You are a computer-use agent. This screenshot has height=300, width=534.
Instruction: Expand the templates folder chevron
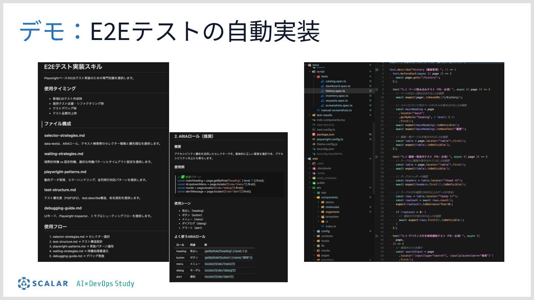318,217
